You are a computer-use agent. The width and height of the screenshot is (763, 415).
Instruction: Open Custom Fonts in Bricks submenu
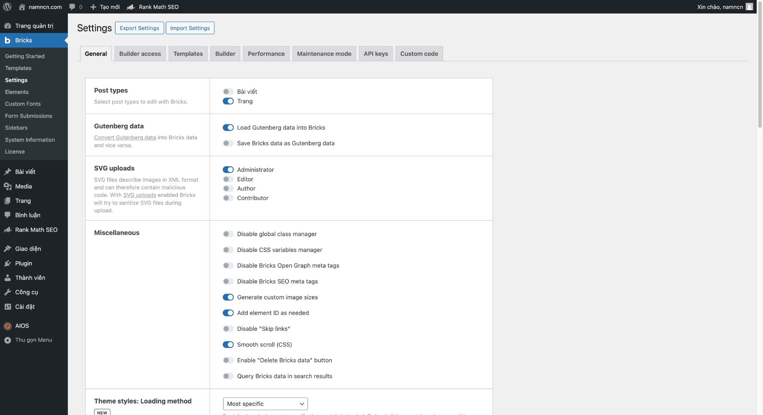(23, 104)
